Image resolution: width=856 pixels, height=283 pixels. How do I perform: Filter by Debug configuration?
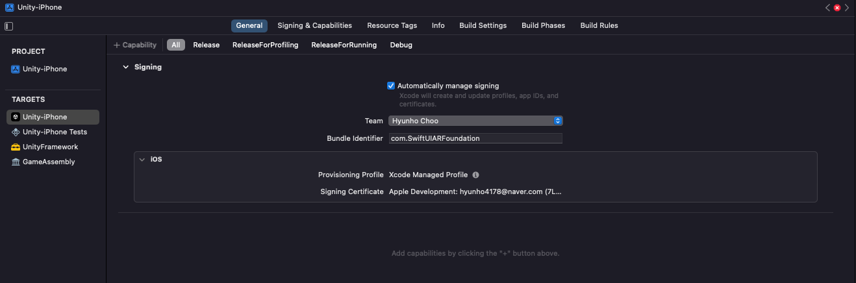[x=401, y=45]
